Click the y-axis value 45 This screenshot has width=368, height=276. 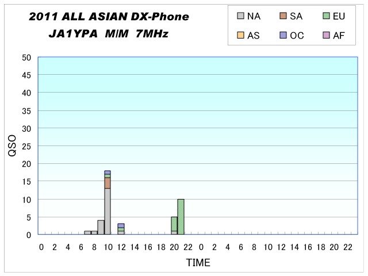26,75
